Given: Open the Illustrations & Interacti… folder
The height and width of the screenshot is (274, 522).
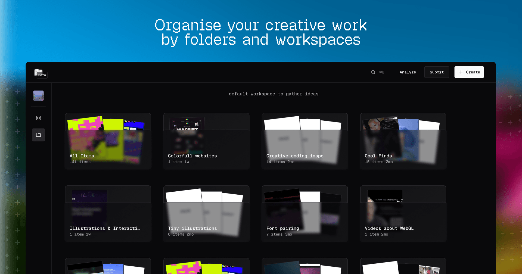Looking at the screenshot, I should tap(108, 214).
